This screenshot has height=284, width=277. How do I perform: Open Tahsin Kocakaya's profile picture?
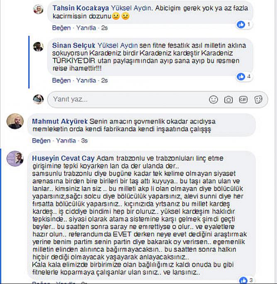pyautogui.click(x=38, y=9)
